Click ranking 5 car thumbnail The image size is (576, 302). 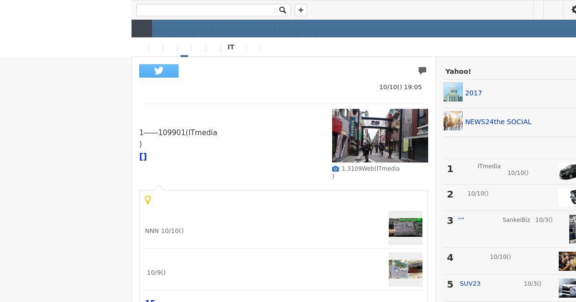pos(567,288)
